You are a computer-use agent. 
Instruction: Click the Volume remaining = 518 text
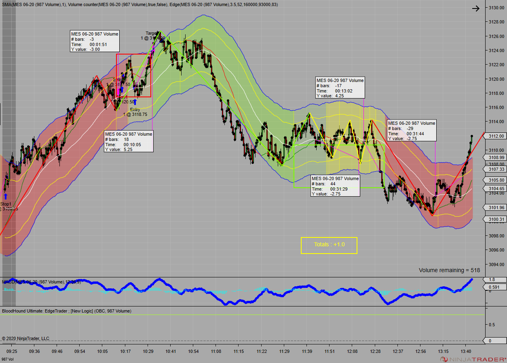(449, 270)
